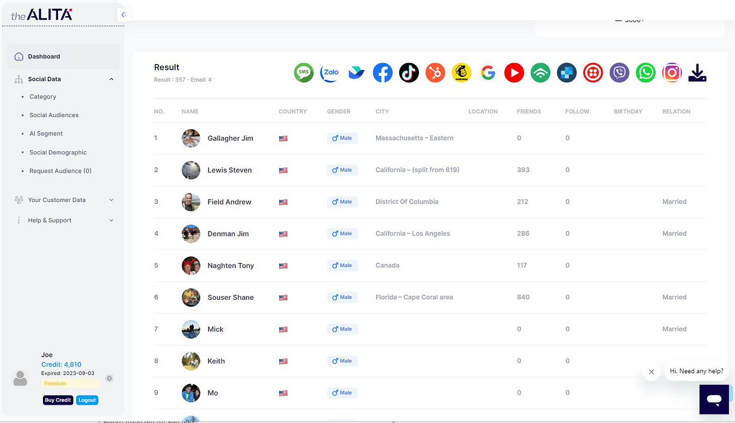Select the purple Viber icon
The height and width of the screenshot is (423, 735).
point(619,73)
